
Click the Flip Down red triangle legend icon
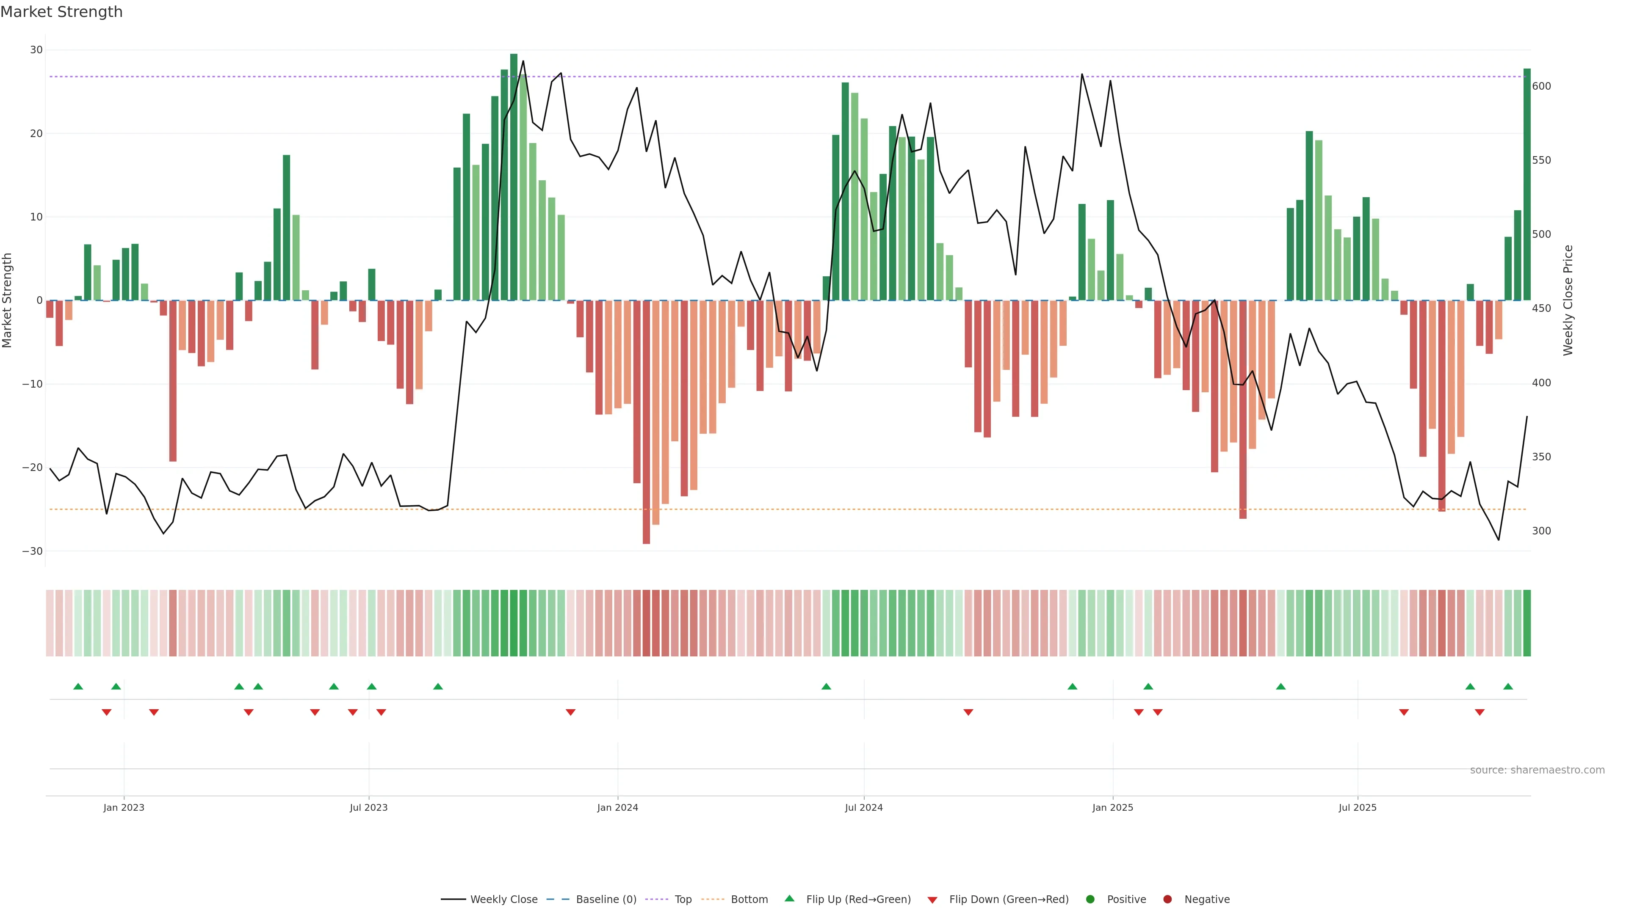point(932,900)
